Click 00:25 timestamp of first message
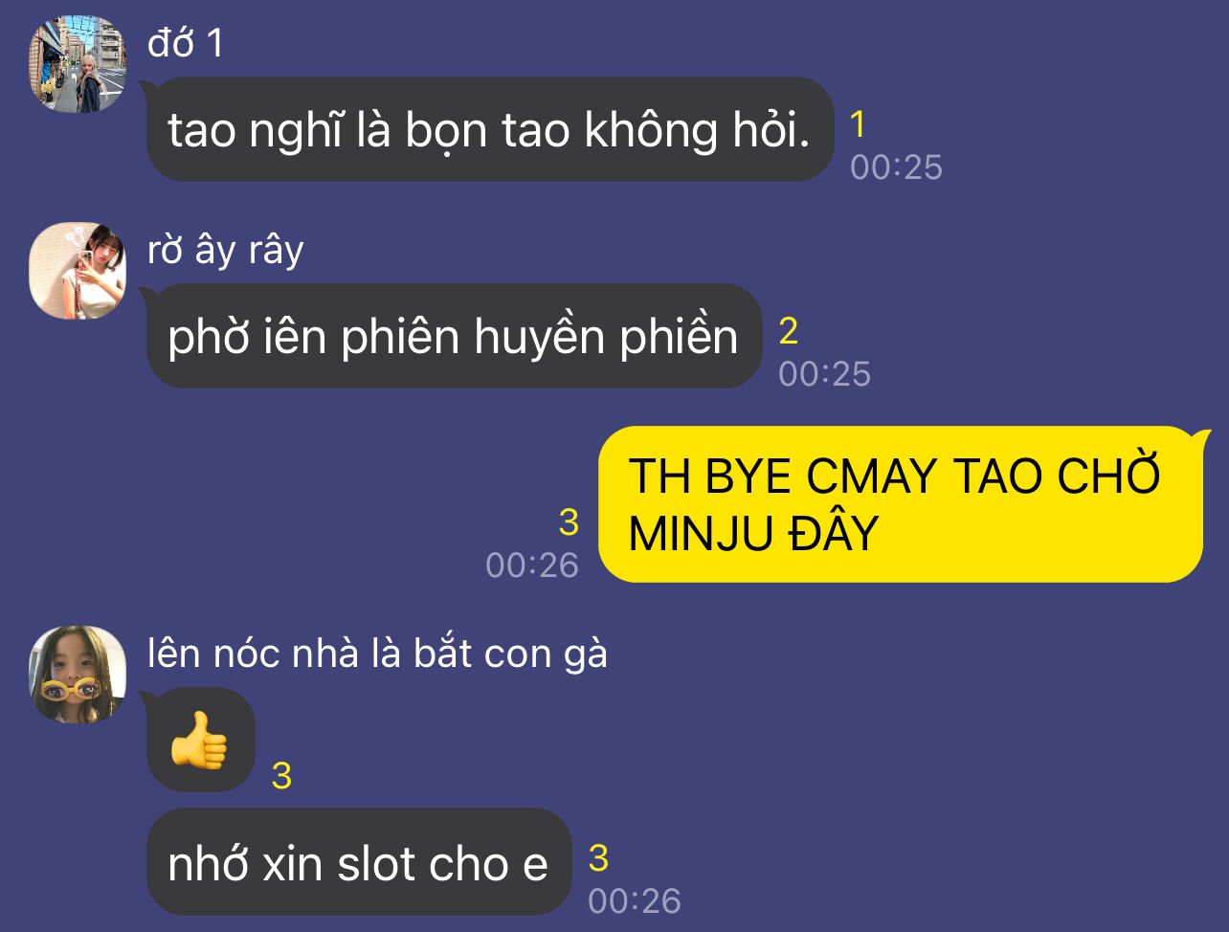 (x=896, y=167)
